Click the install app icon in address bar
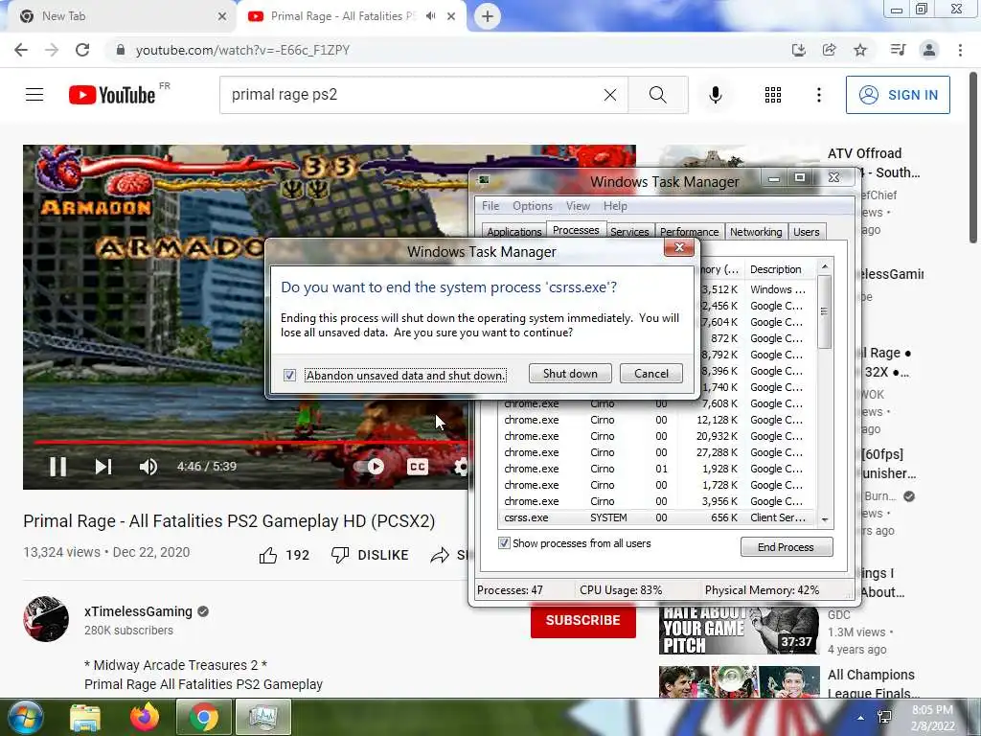The image size is (981, 736). pos(798,50)
